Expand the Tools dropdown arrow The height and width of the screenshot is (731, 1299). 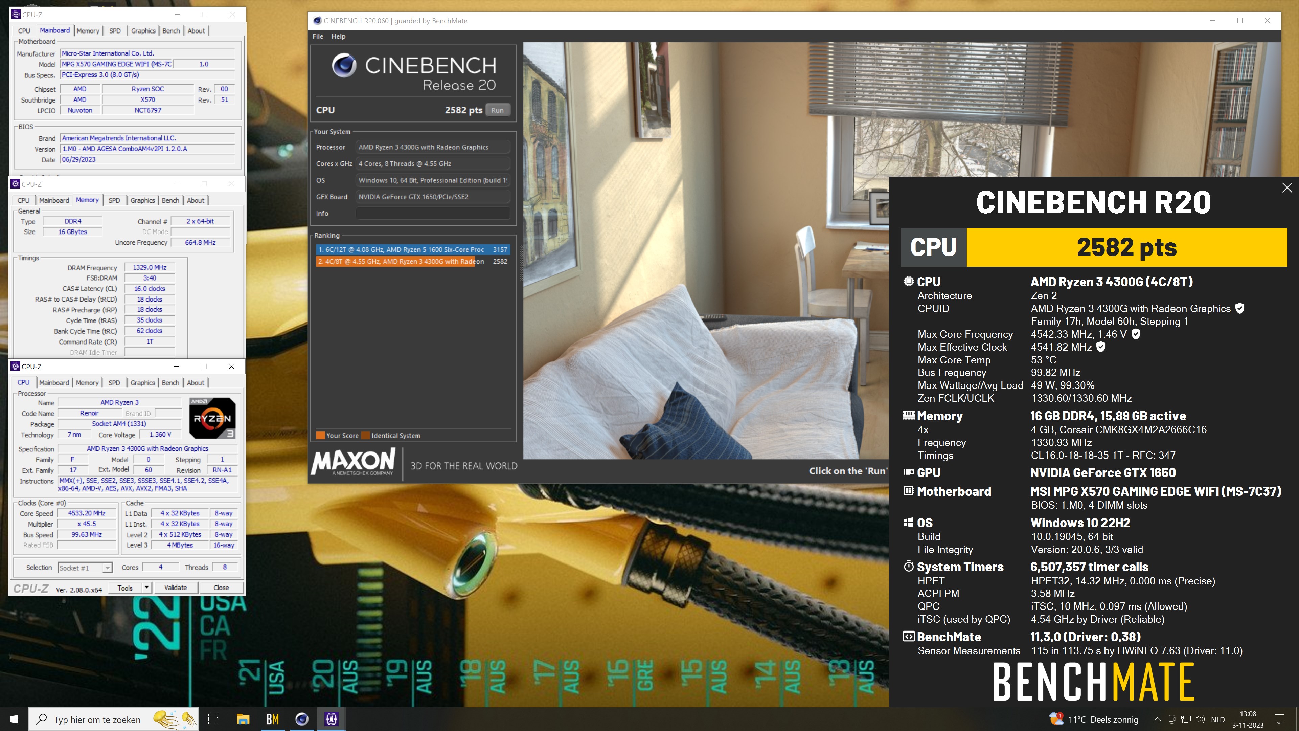pos(147,588)
